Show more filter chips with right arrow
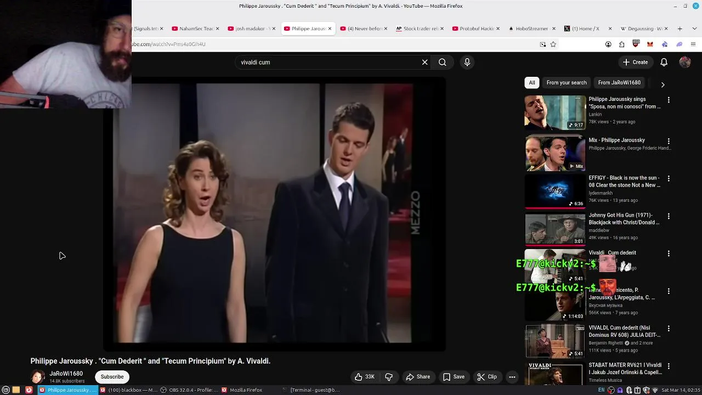702x395 pixels. 663,84
